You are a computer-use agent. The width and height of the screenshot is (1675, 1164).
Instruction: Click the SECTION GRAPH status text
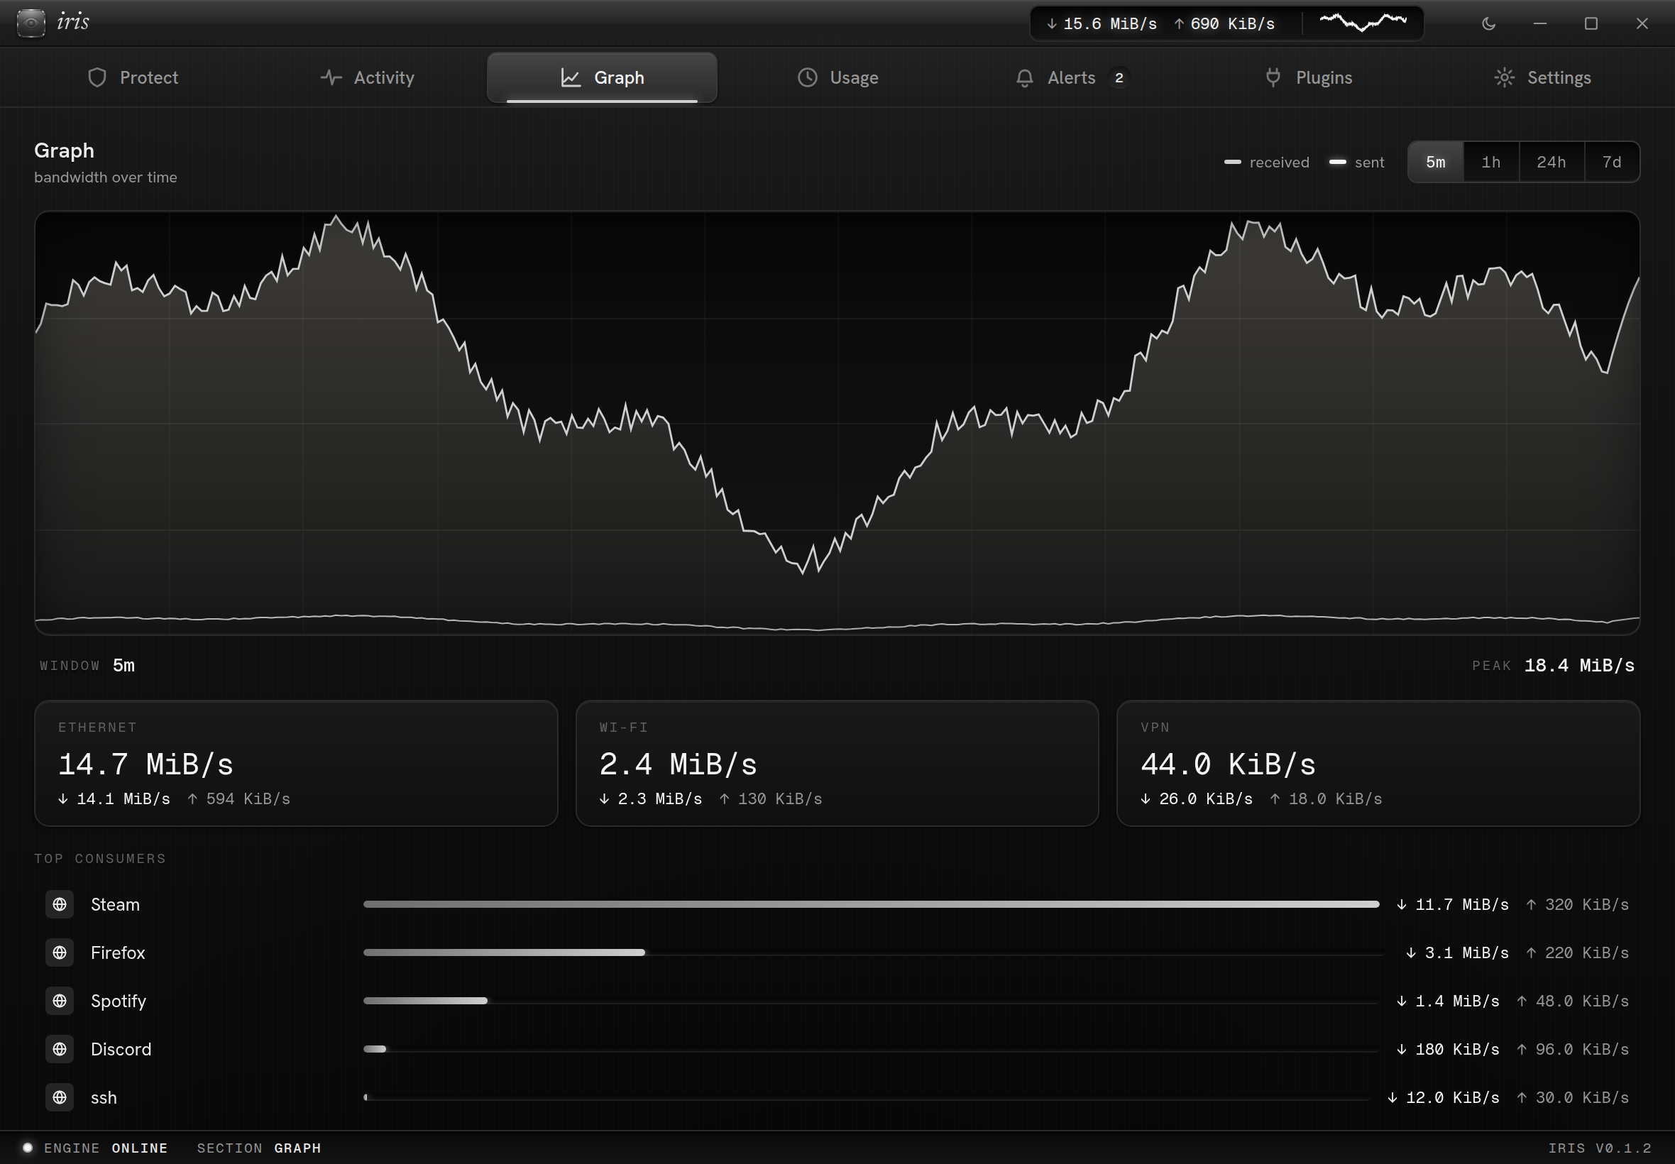click(x=259, y=1148)
